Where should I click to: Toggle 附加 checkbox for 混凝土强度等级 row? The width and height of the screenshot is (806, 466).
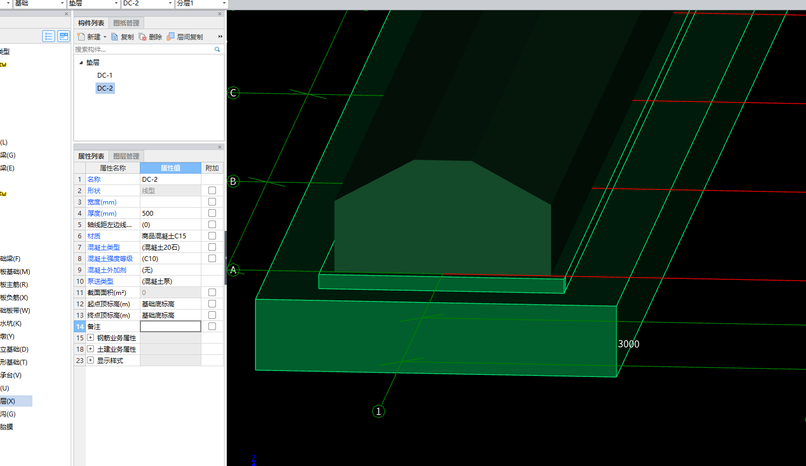pyautogui.click(x=212, y=258)
